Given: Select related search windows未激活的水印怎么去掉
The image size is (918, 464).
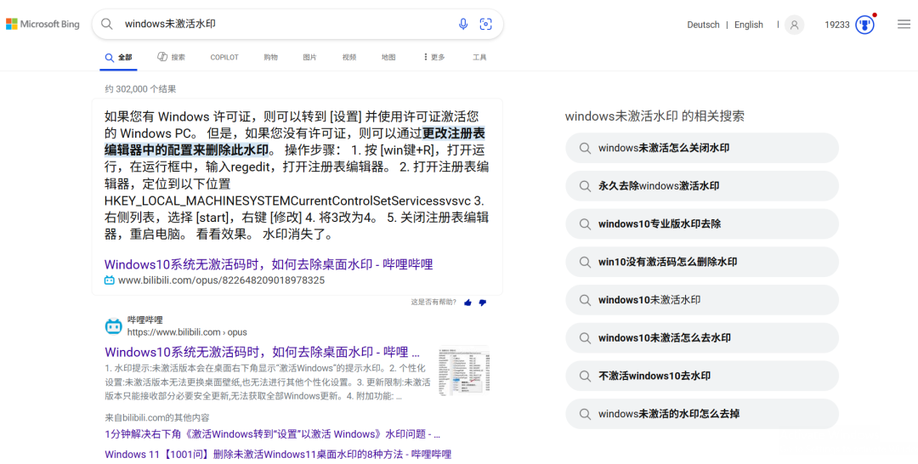Looking at the screenshot, I should (702, 414).
